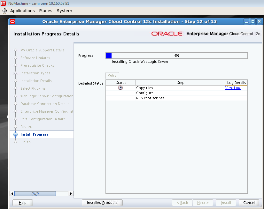Click the right arrow of sidebar scrollbar
264x209 pixels.
point(71,194)
